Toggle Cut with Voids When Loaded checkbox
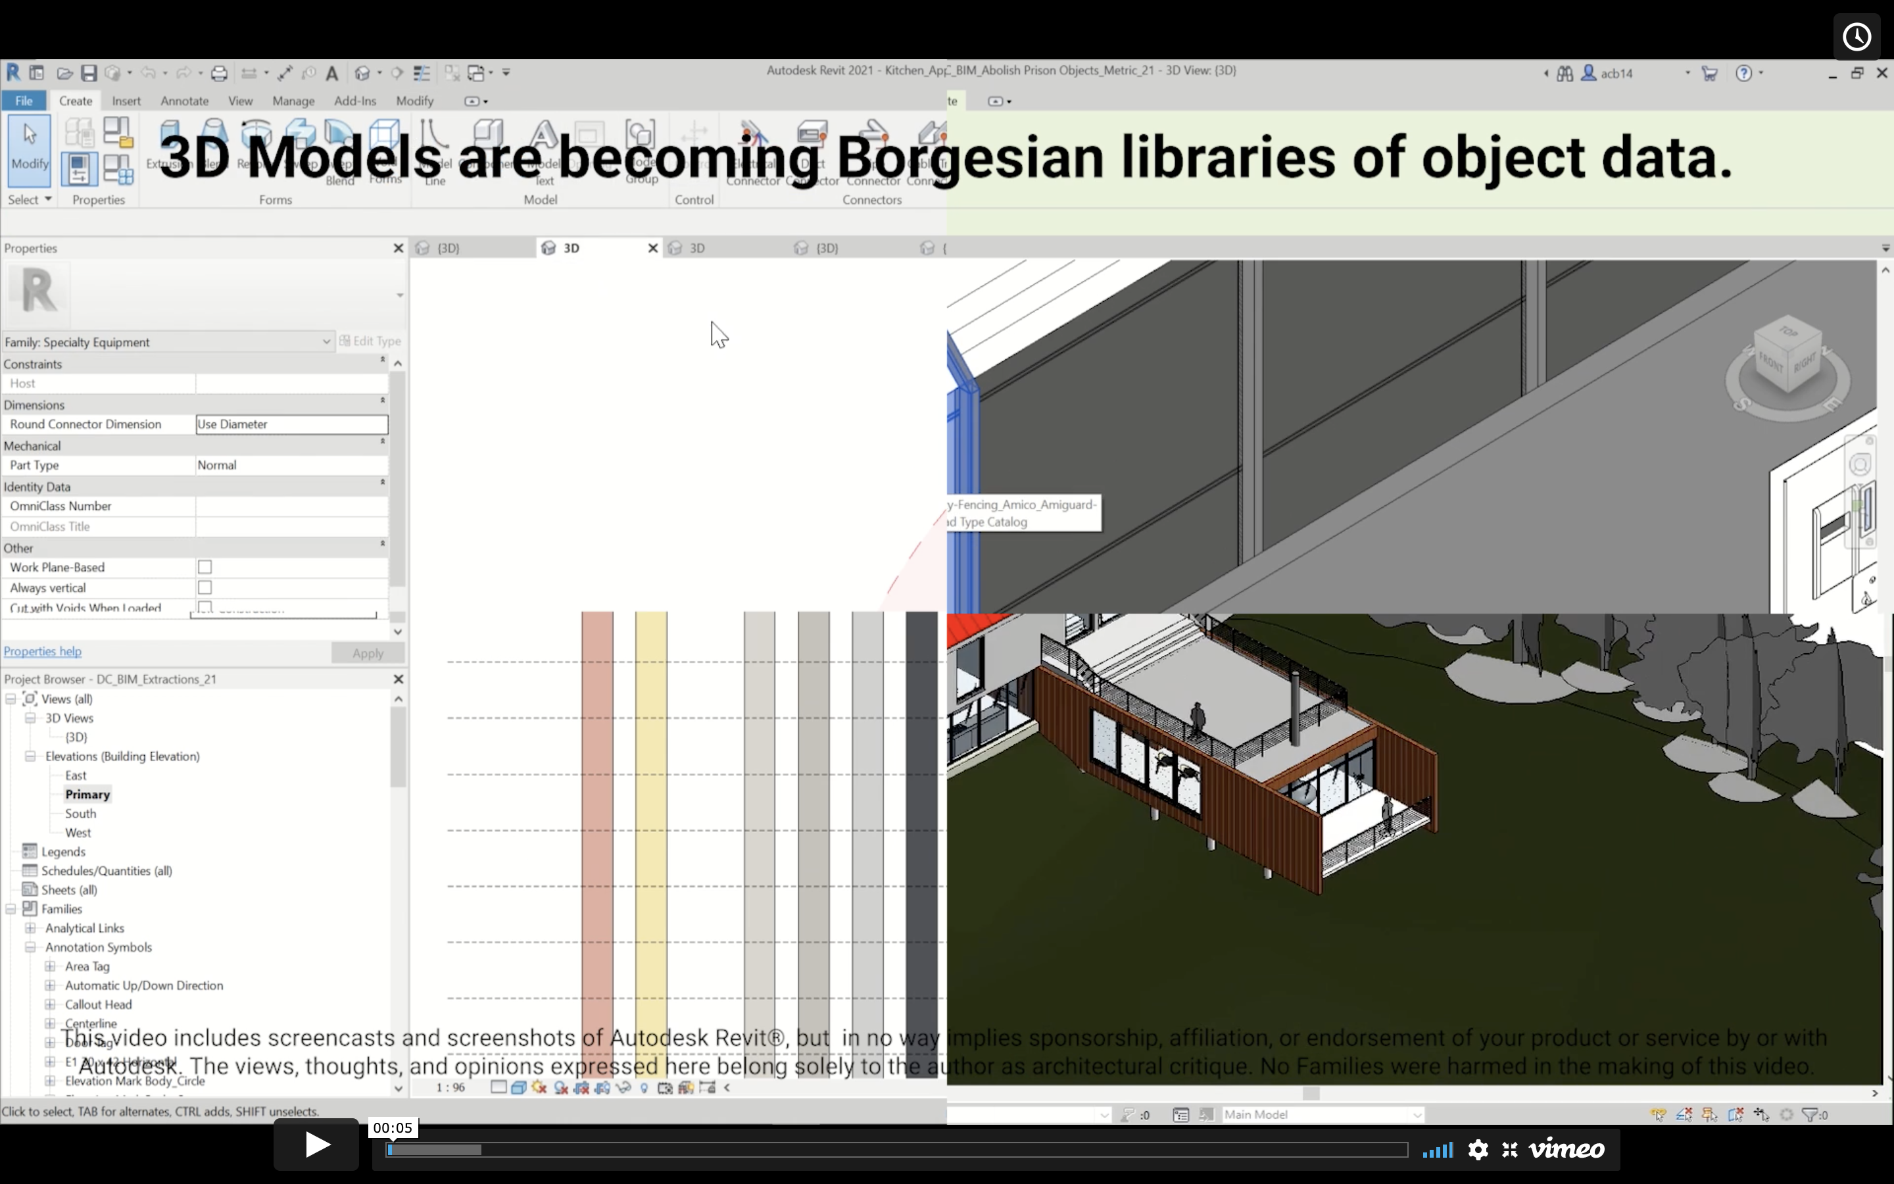Image resolution: width=1894 pixels, height=1184 pixels. coord(205,607)
